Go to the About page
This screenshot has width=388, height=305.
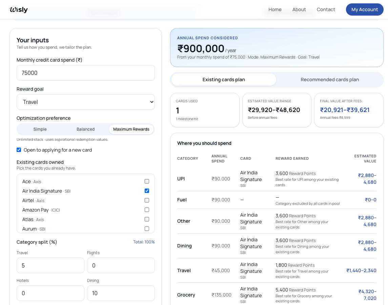[299, 9]
